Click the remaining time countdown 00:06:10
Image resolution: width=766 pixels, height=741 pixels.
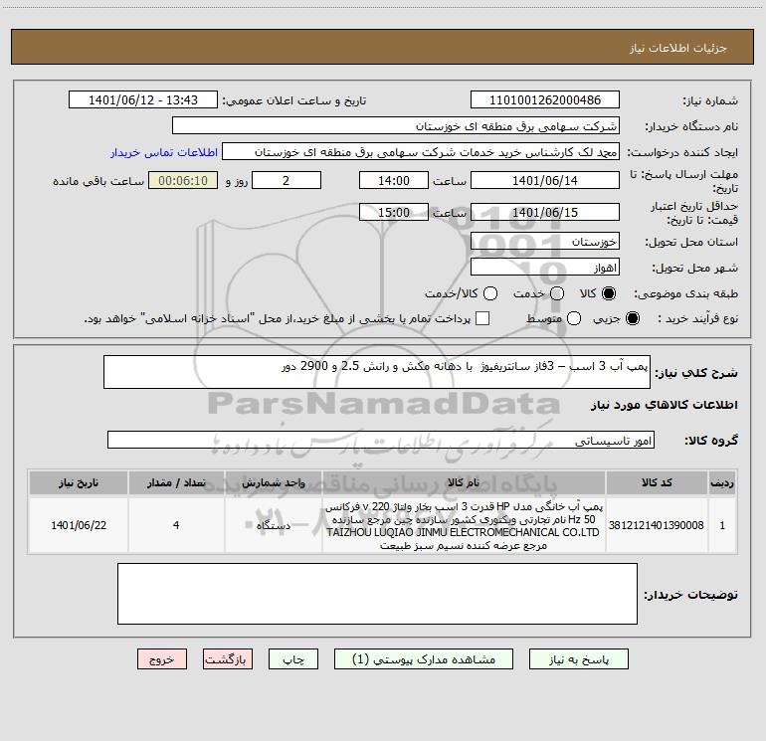click(183, 180)
